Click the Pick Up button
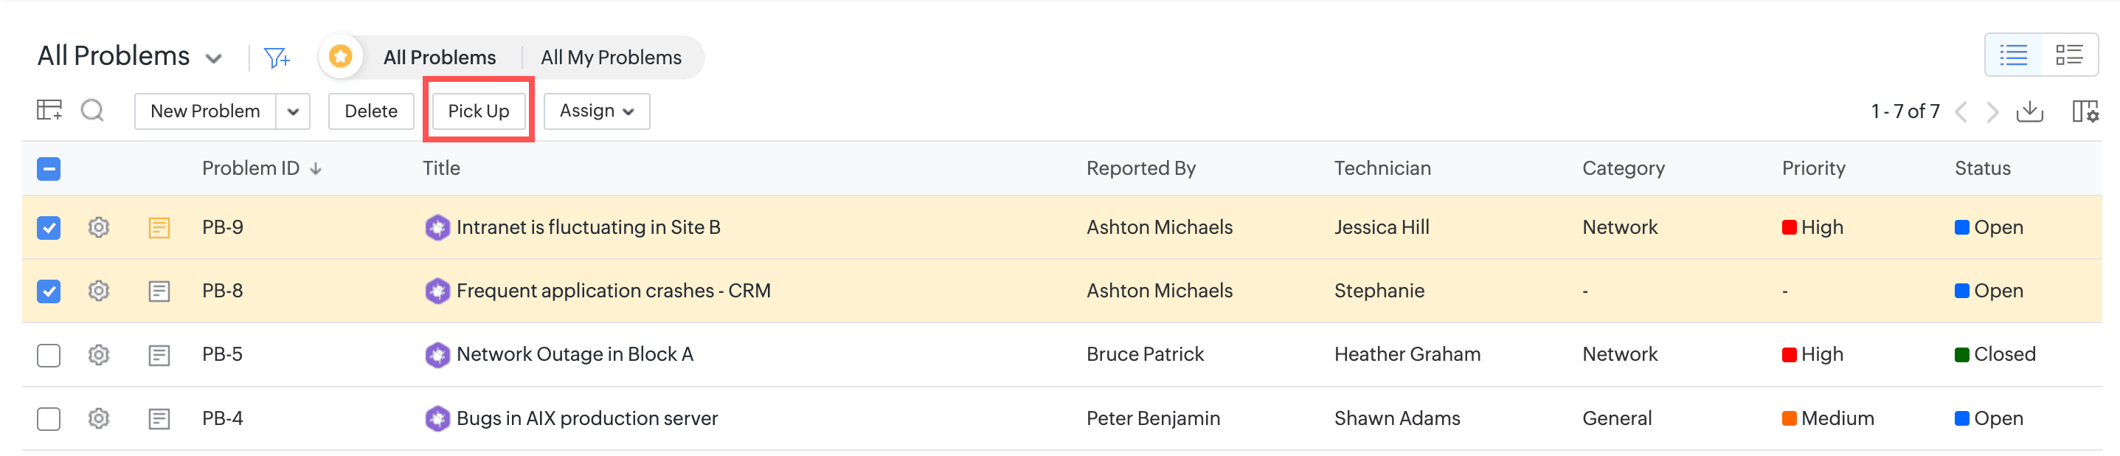This screenshot has width=2120, height=456. (478, 111)
